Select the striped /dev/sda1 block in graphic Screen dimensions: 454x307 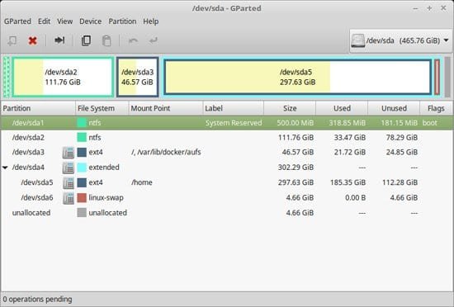pyautogui.click(x=7, y=77)
